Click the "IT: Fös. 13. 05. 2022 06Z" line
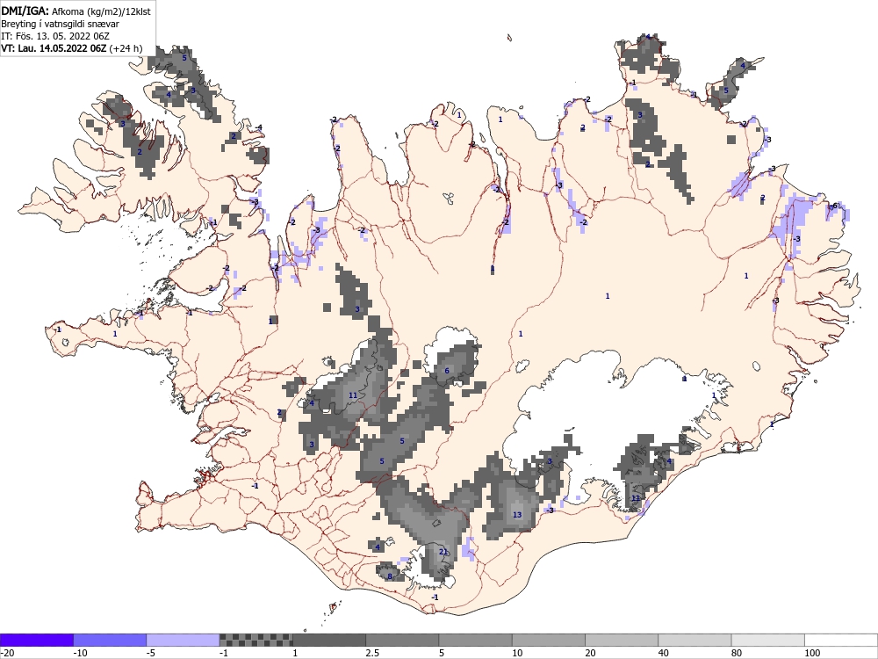The height and width of the screenshot is (659, 878). (55, 36)
